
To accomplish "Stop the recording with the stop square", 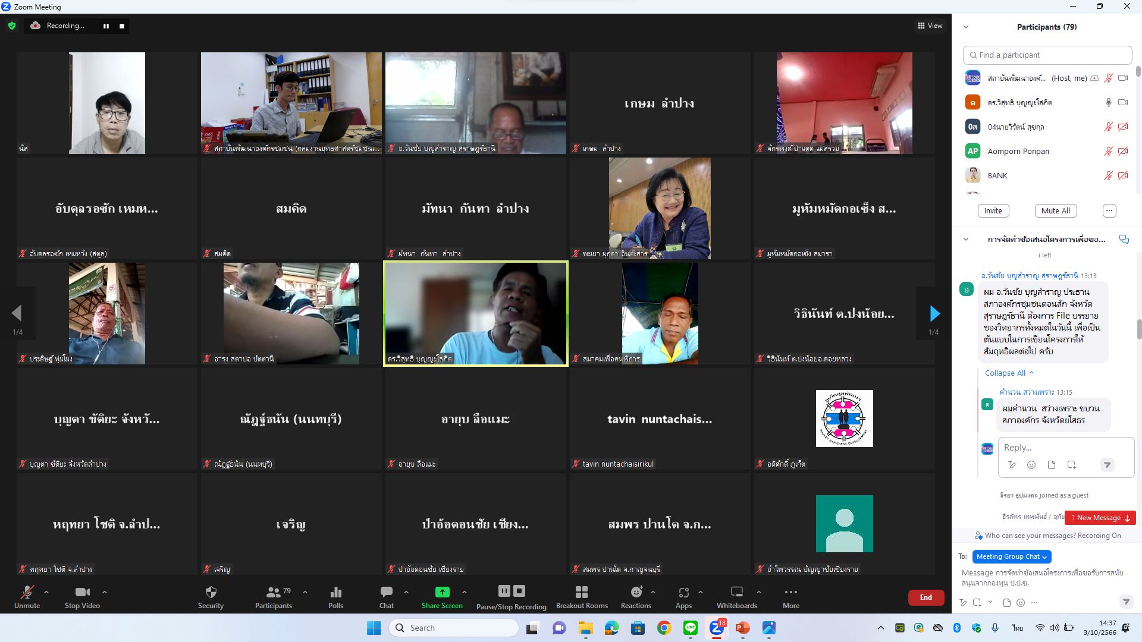I will click(x=122, y=26).
